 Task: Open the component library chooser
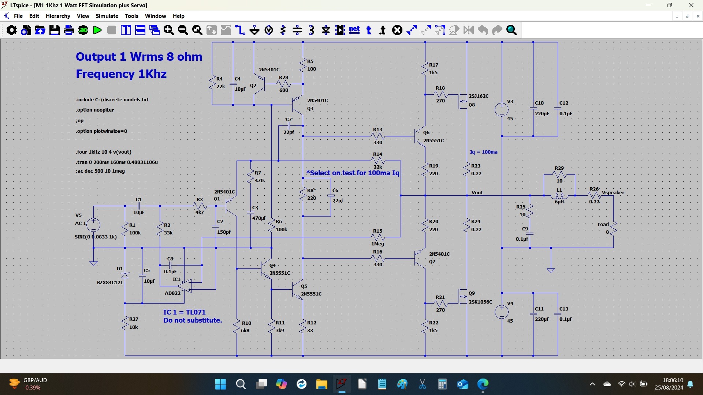pyautogui.click(x=340, y=30)
